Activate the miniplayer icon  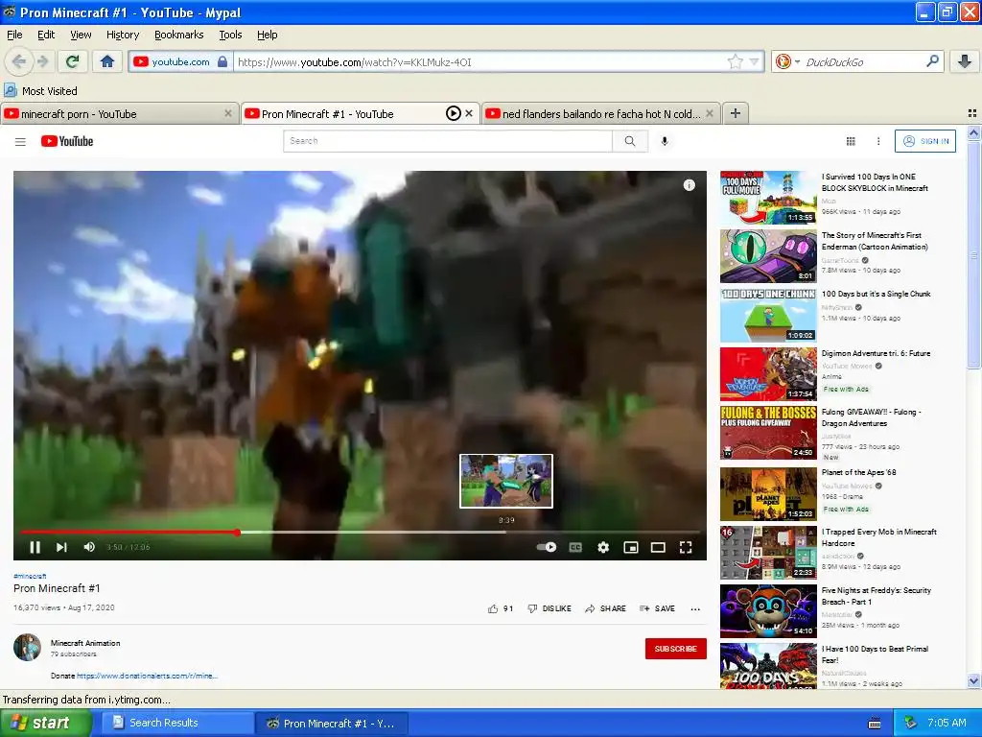point(631,547)
